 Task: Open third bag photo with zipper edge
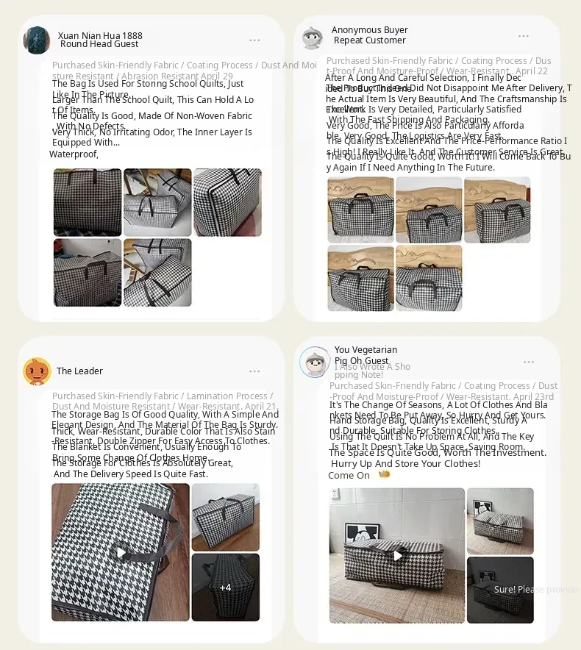[228, 202]
